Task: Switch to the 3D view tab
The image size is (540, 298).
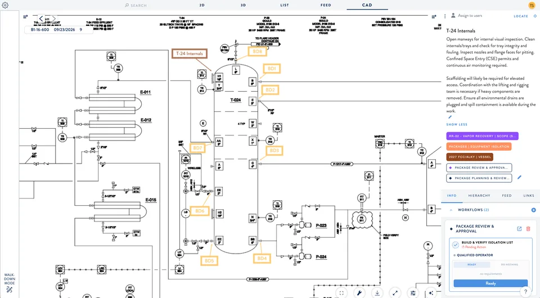Action: [x=243, y=5]
